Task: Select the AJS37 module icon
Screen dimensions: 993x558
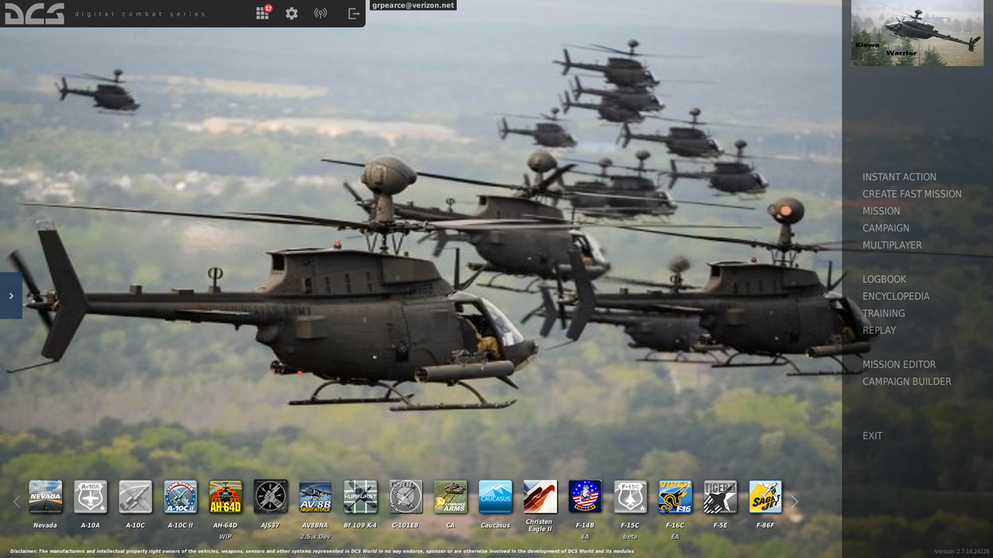Action: click(x=271, y=497)
